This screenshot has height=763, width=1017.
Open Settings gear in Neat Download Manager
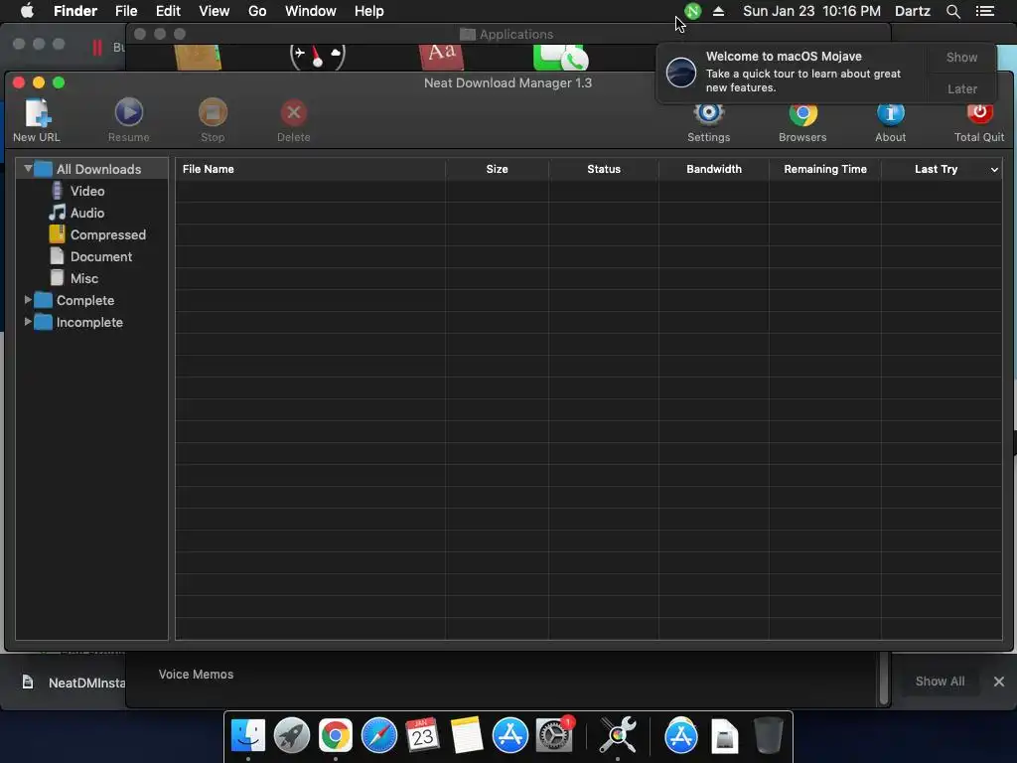[x=709, y=113]
